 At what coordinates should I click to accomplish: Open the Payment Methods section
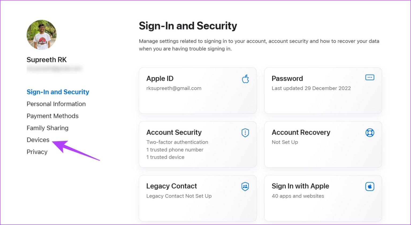(x=52, y=116)
